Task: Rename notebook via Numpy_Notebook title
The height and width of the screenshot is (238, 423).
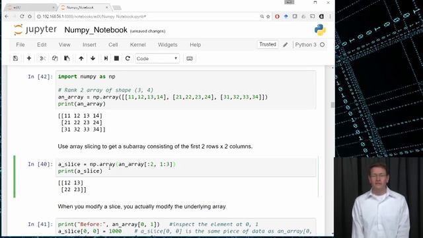Action: 96,30
